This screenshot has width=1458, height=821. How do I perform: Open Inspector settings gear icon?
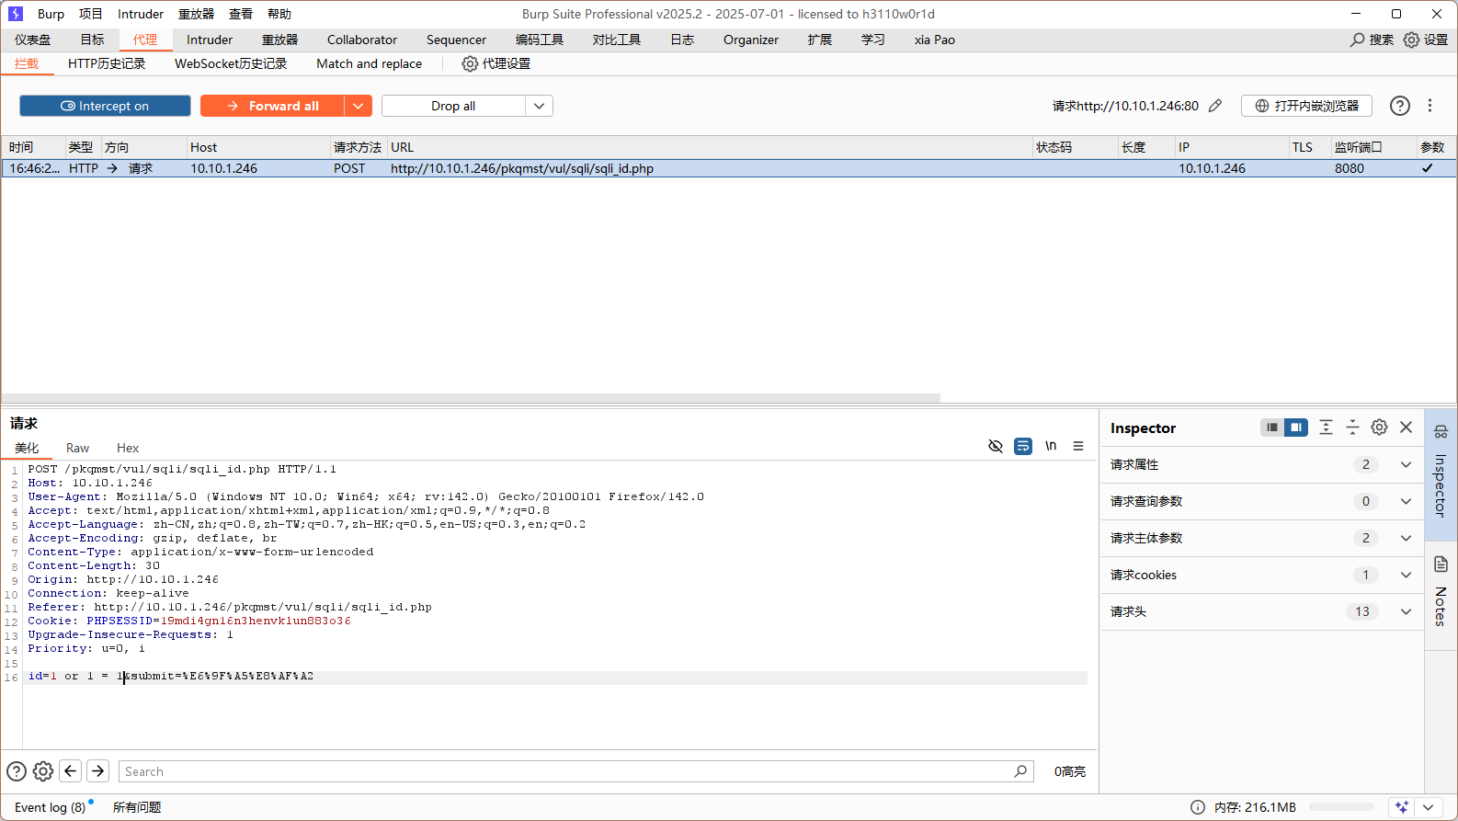[x=1379, y=428]
